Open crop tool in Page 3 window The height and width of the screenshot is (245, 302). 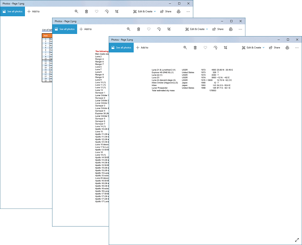(225, 47)
